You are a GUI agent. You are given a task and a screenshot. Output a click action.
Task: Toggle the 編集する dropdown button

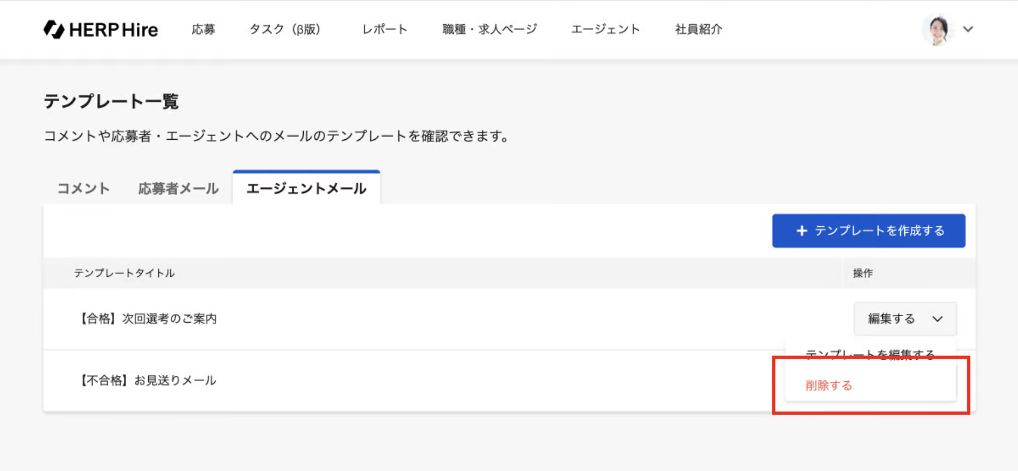pos(905,319)
